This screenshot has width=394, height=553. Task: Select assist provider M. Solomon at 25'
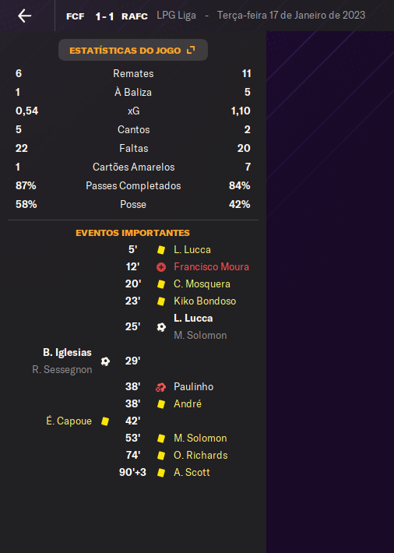pos(200,335)
